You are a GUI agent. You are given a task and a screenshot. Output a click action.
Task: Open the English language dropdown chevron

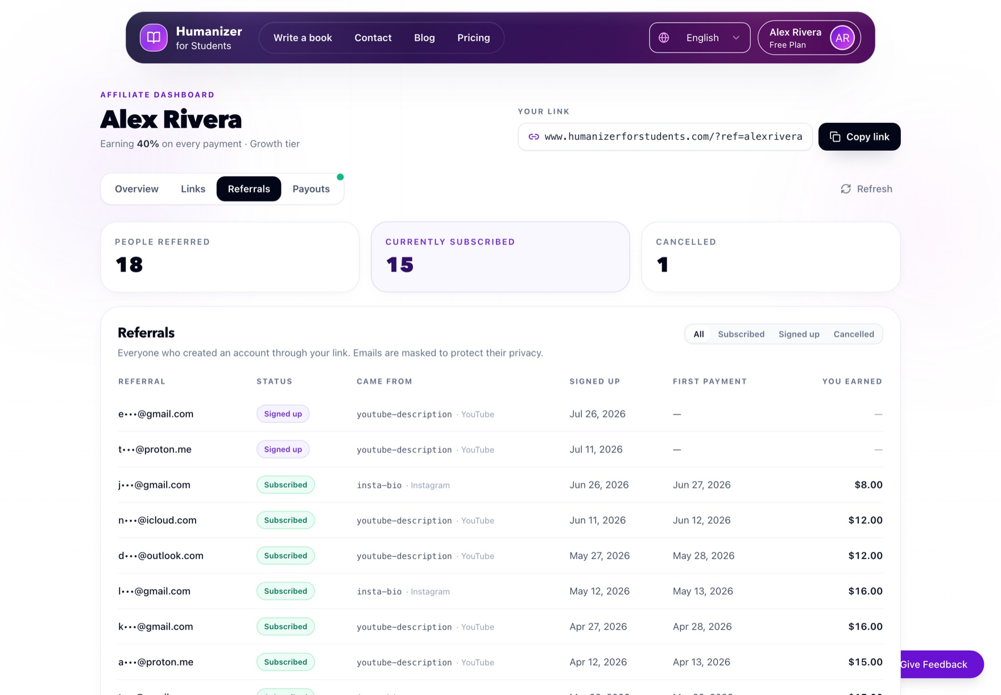click(736, 38)
